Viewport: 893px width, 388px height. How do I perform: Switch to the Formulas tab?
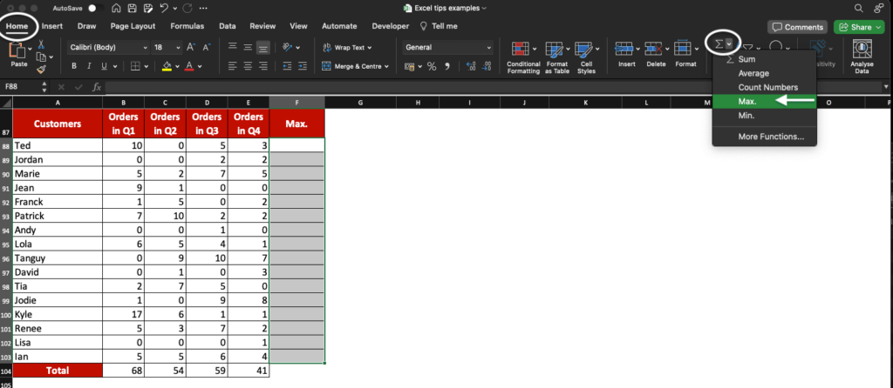point(187,26)
